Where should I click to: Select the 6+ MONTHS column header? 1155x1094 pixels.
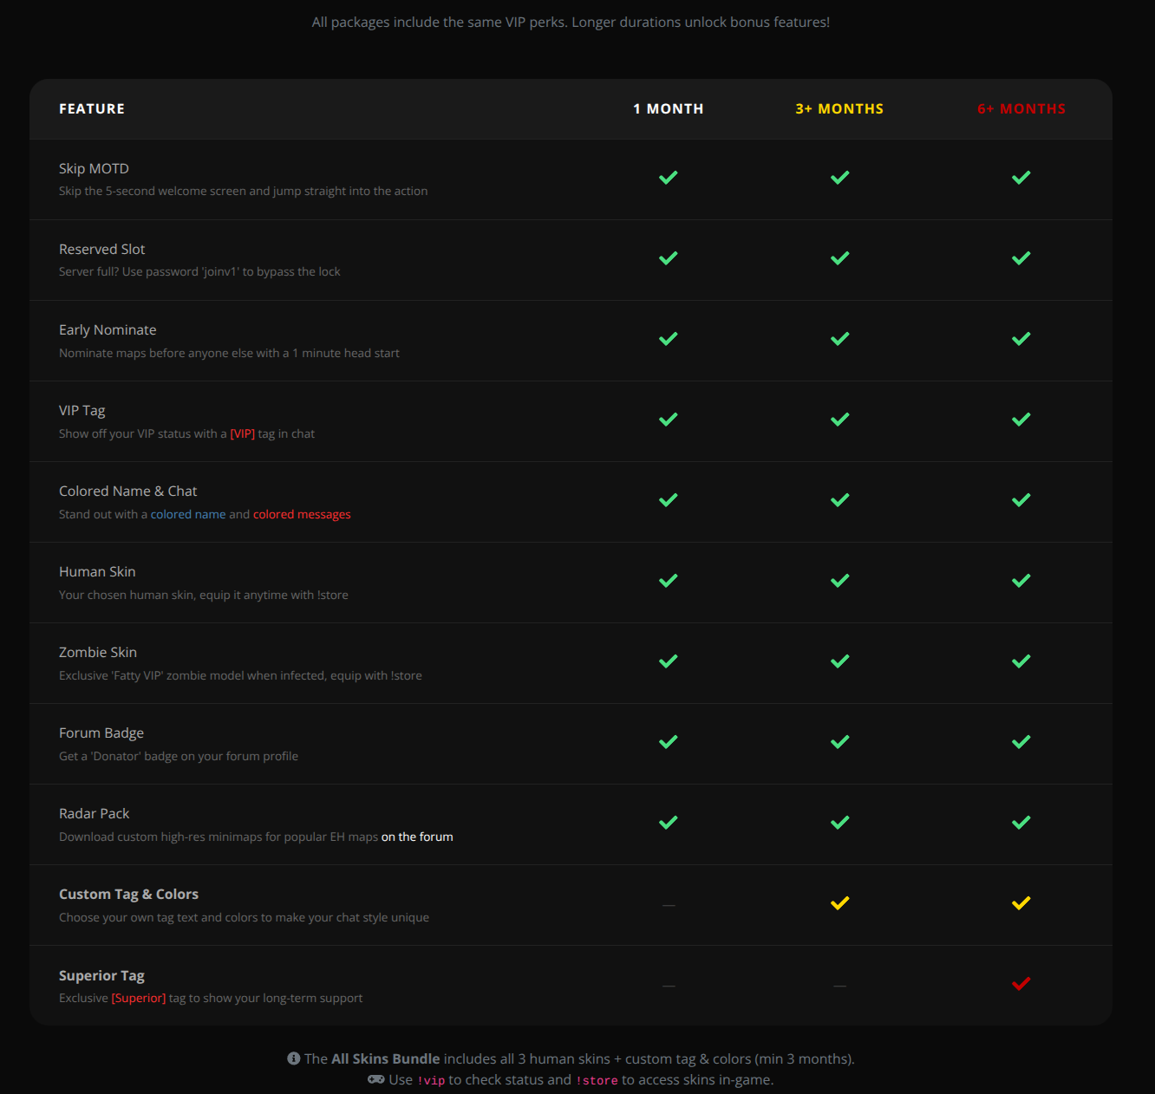[1021, 109]
